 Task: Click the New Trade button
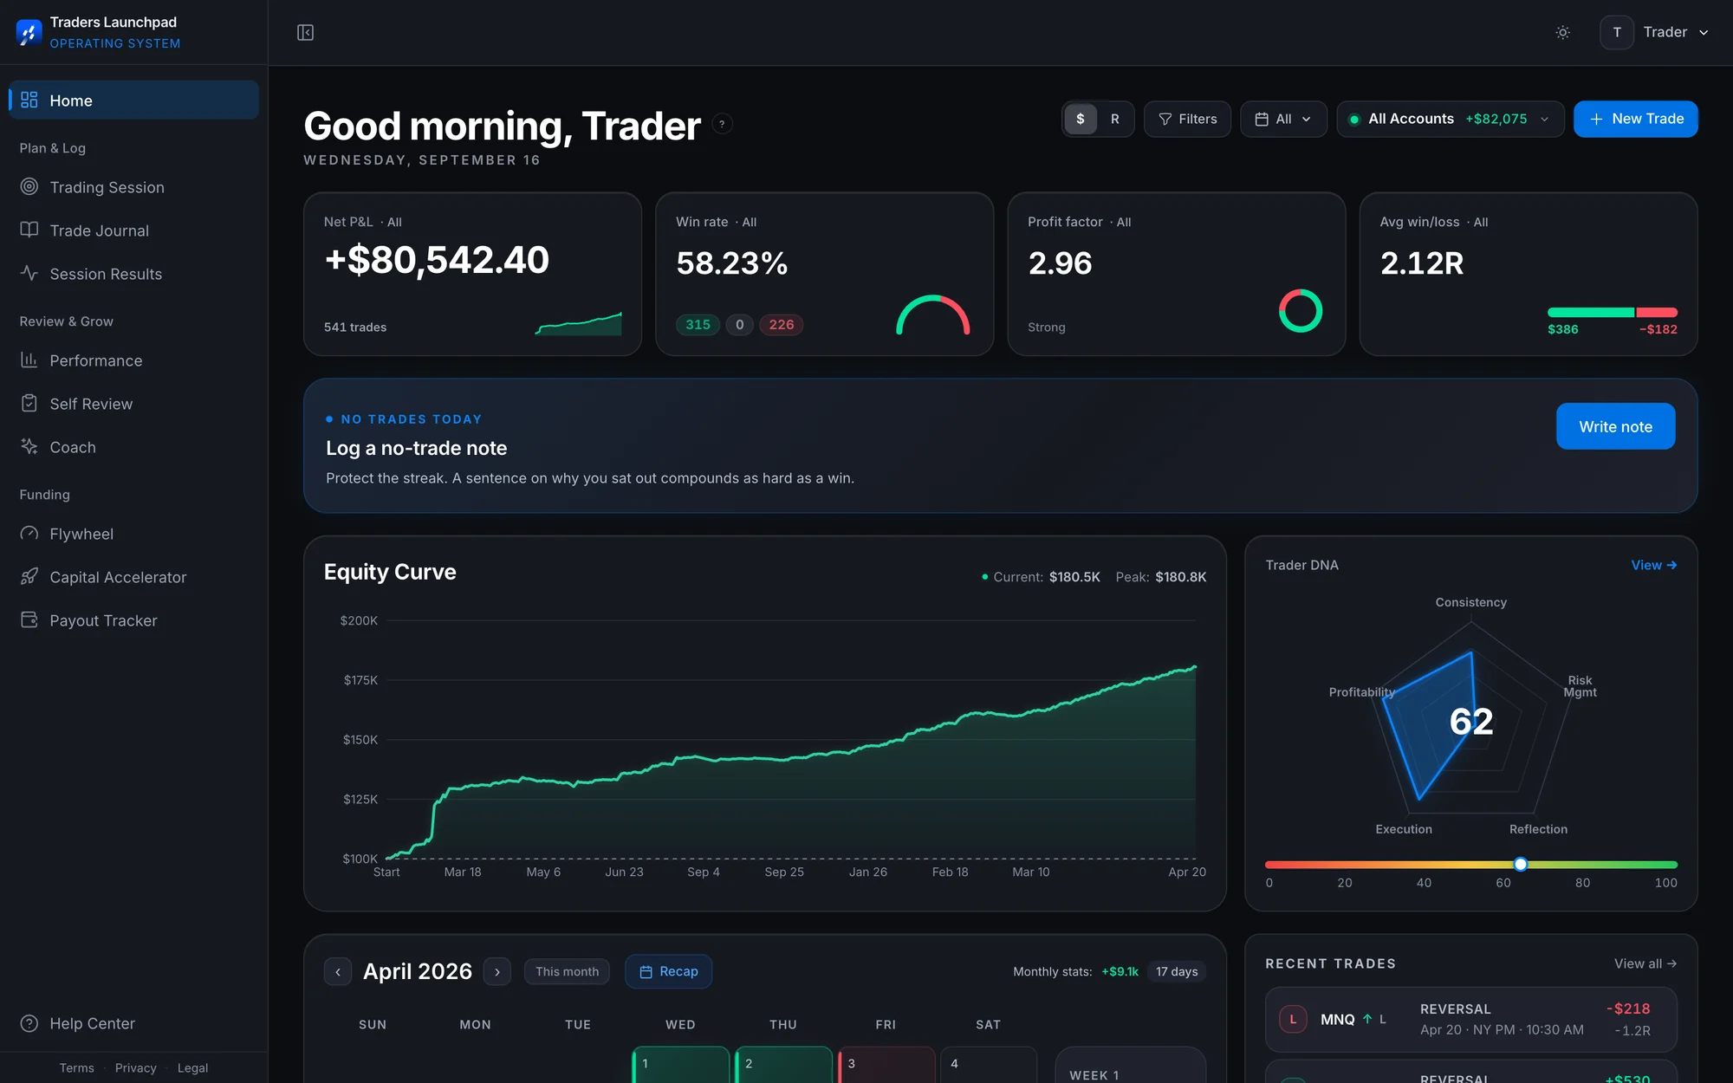[1635, 119]
